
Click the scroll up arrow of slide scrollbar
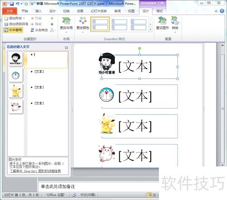(222, 45)
